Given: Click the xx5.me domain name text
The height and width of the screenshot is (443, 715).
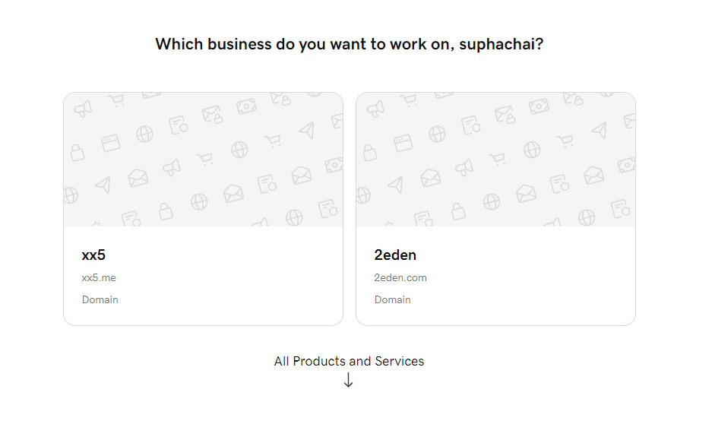Looking at the screenshot, I should pos(99,278).
